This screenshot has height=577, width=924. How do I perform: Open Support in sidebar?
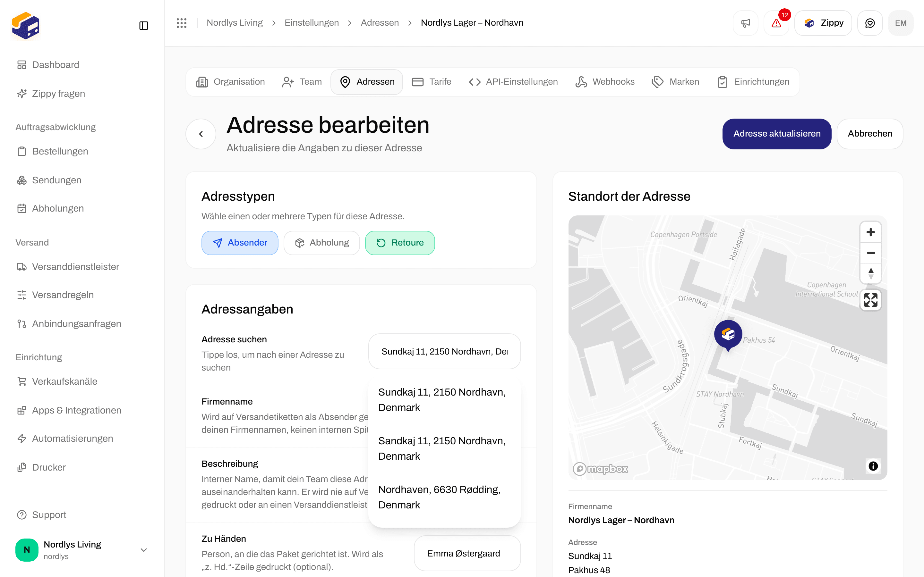click(42, 515)
